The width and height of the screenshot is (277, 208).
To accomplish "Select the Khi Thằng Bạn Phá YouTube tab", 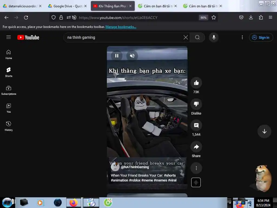I will [x=113, y=6].
